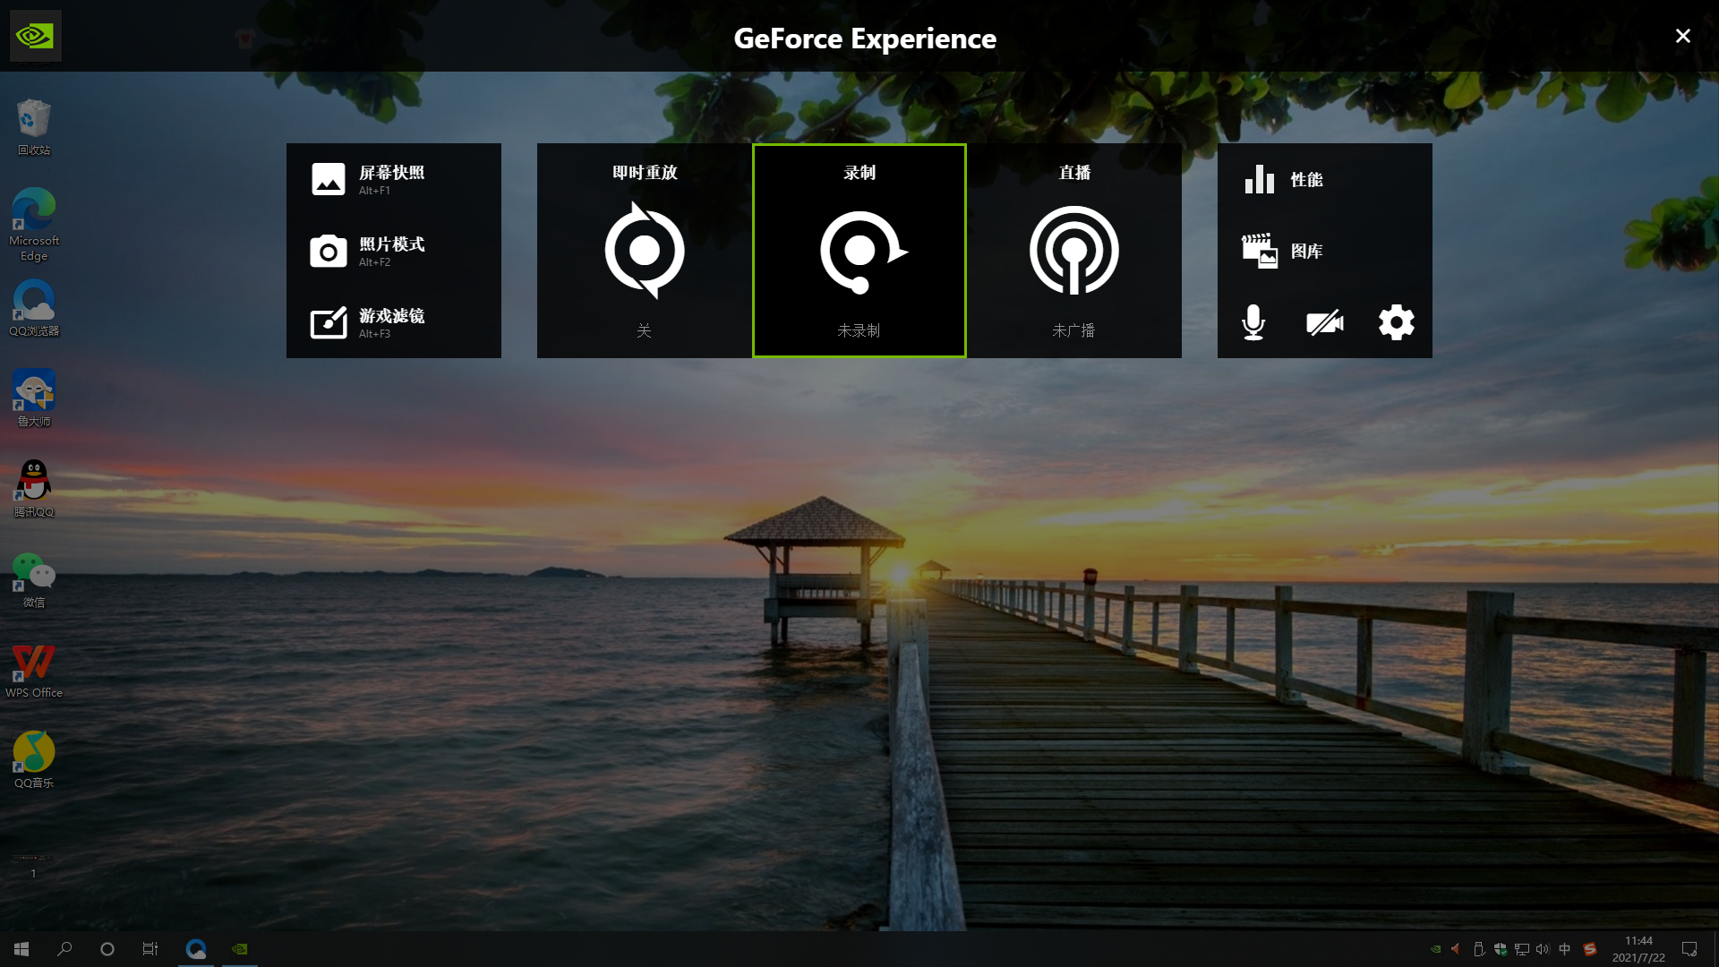Open overlay settings gear
This screenshot has height=967, width=1719.
[x=1397, y=322]
